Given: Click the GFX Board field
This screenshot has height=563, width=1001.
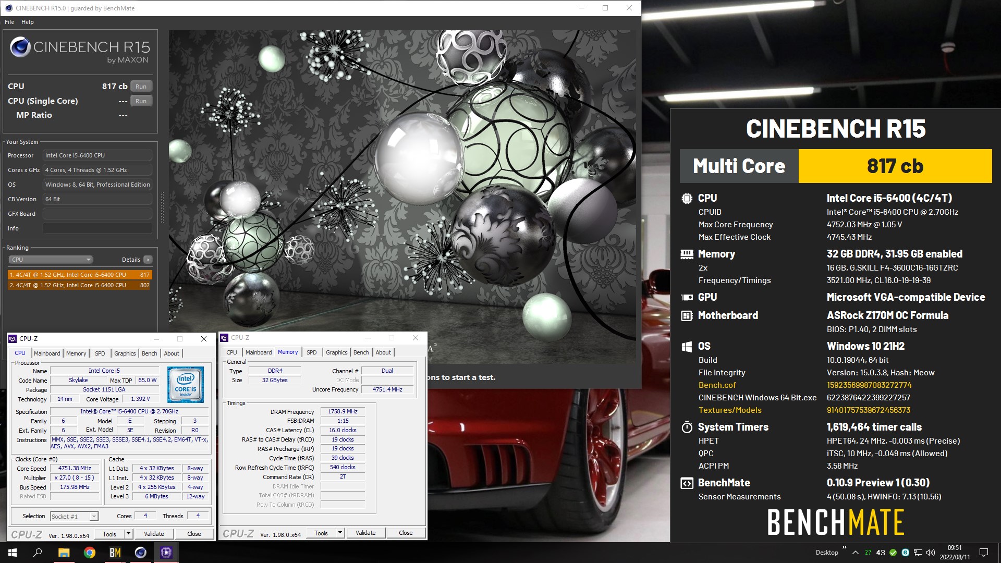Looking at the screenshot, I should click(x=97, y=214).
